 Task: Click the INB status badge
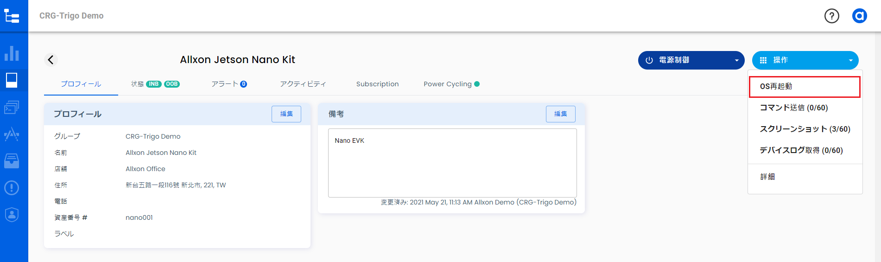point(154,84)
